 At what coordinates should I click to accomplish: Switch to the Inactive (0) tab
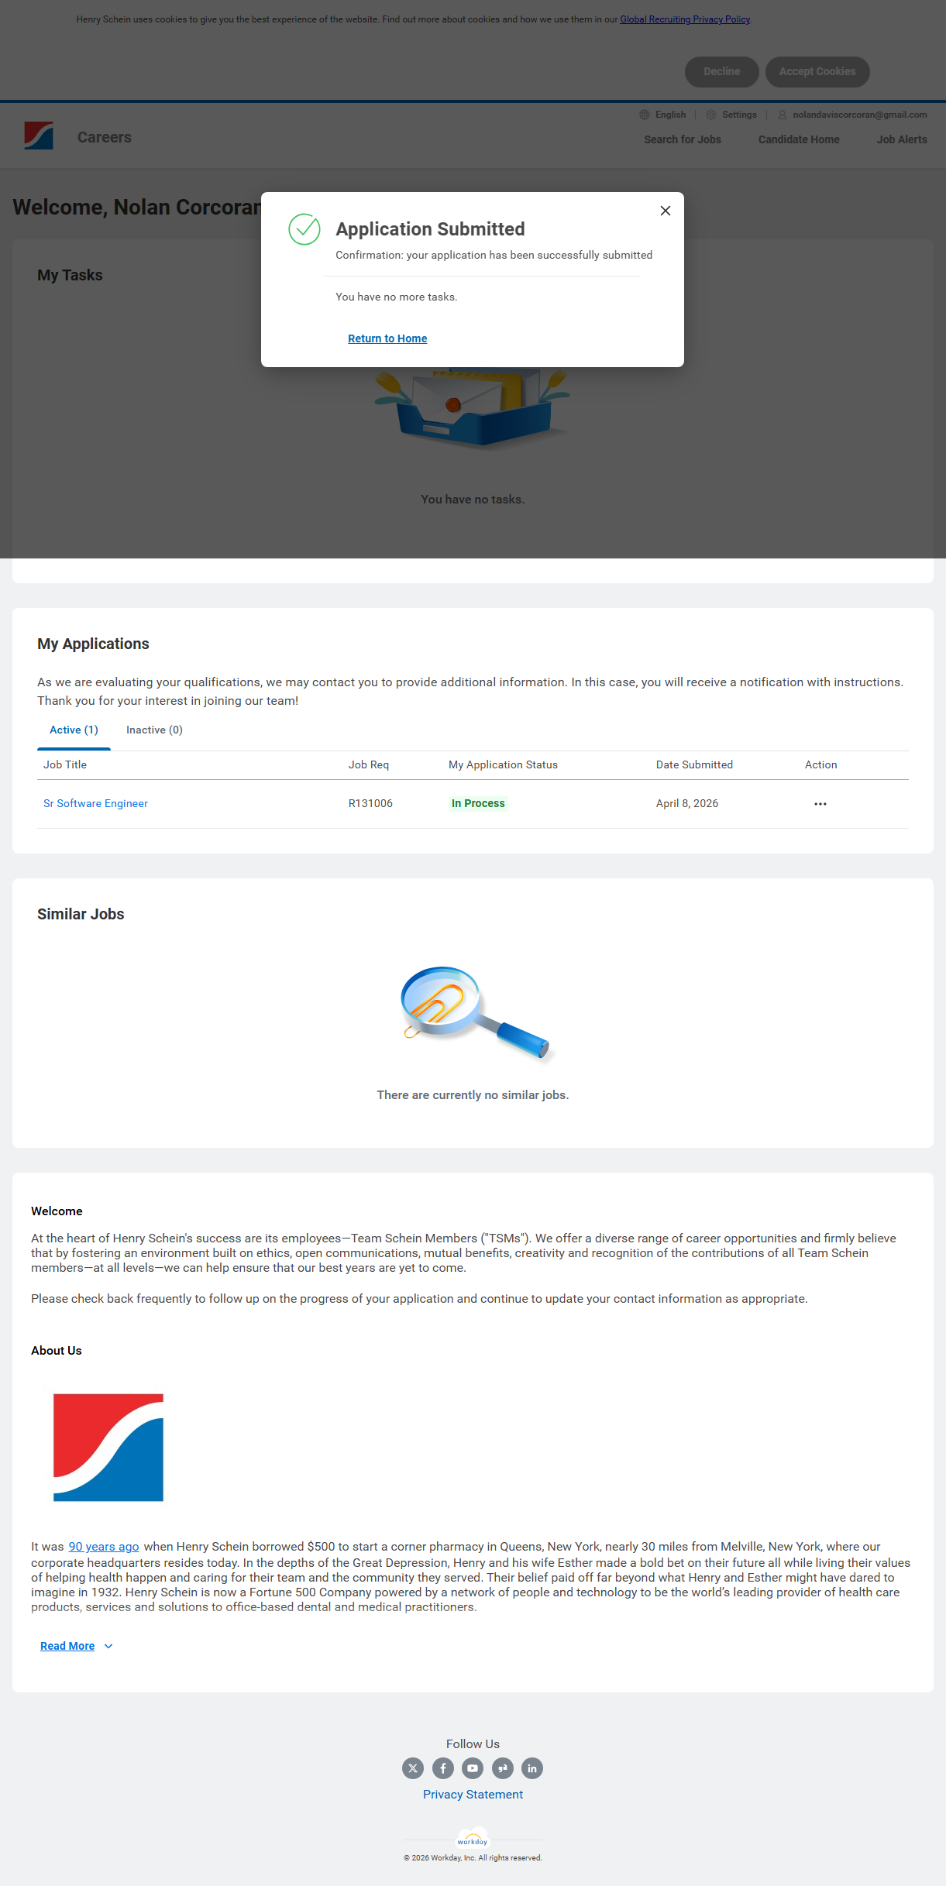[154, 730]
